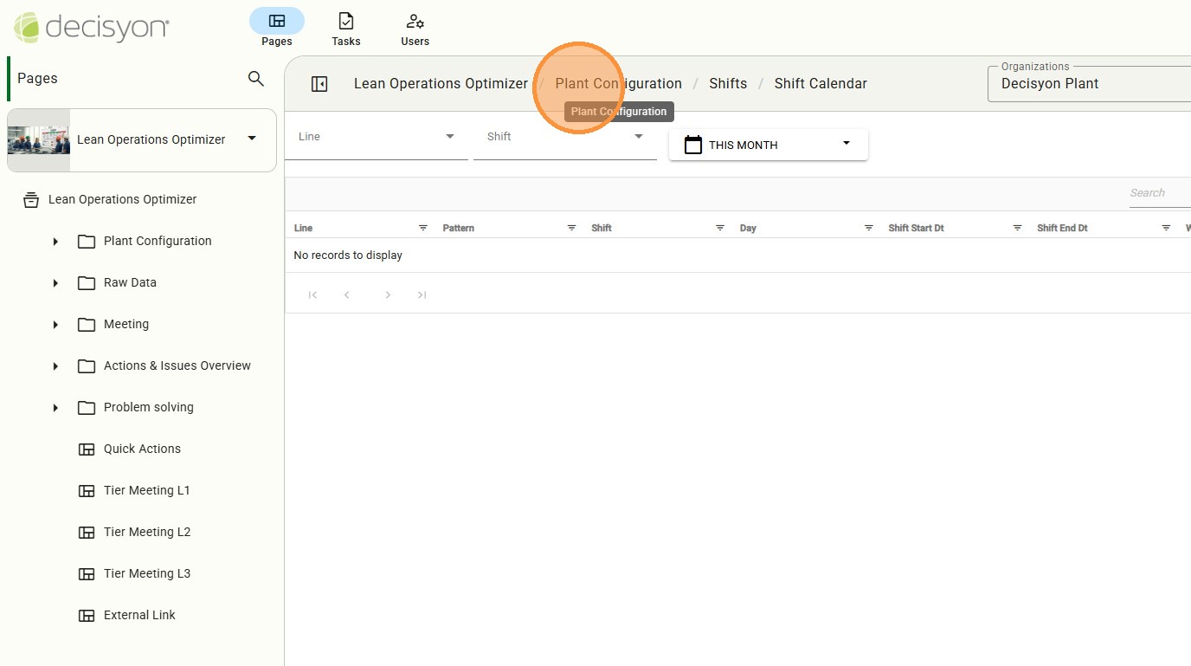The width and height of the screenshot is (1191, 666).
Task: Click the calendar icon beside THIS MONTH
Action: click(x=692, y=145)
